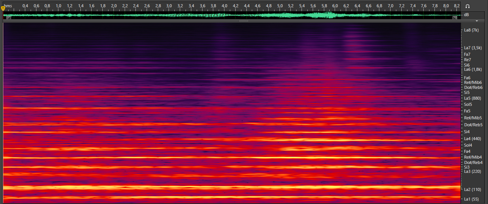The width and height of the screenshot is (488, 204).
Task: Click the right fade-out handle on waveform
Action: click(455, 18)
